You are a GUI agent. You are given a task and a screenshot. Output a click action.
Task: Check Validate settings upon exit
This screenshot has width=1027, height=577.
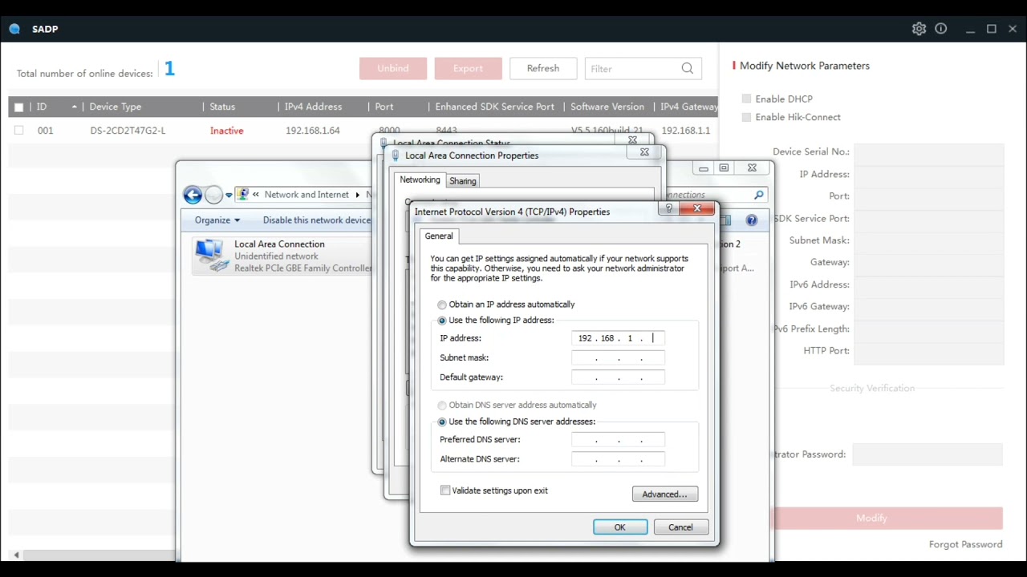click(x=445, y=490)
